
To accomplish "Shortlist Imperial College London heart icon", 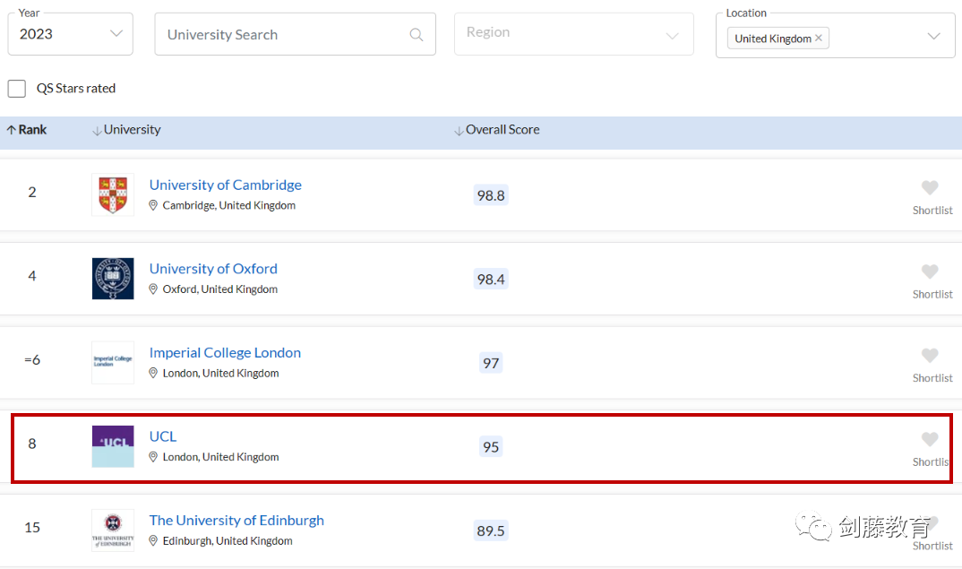I will click(930, 356).
